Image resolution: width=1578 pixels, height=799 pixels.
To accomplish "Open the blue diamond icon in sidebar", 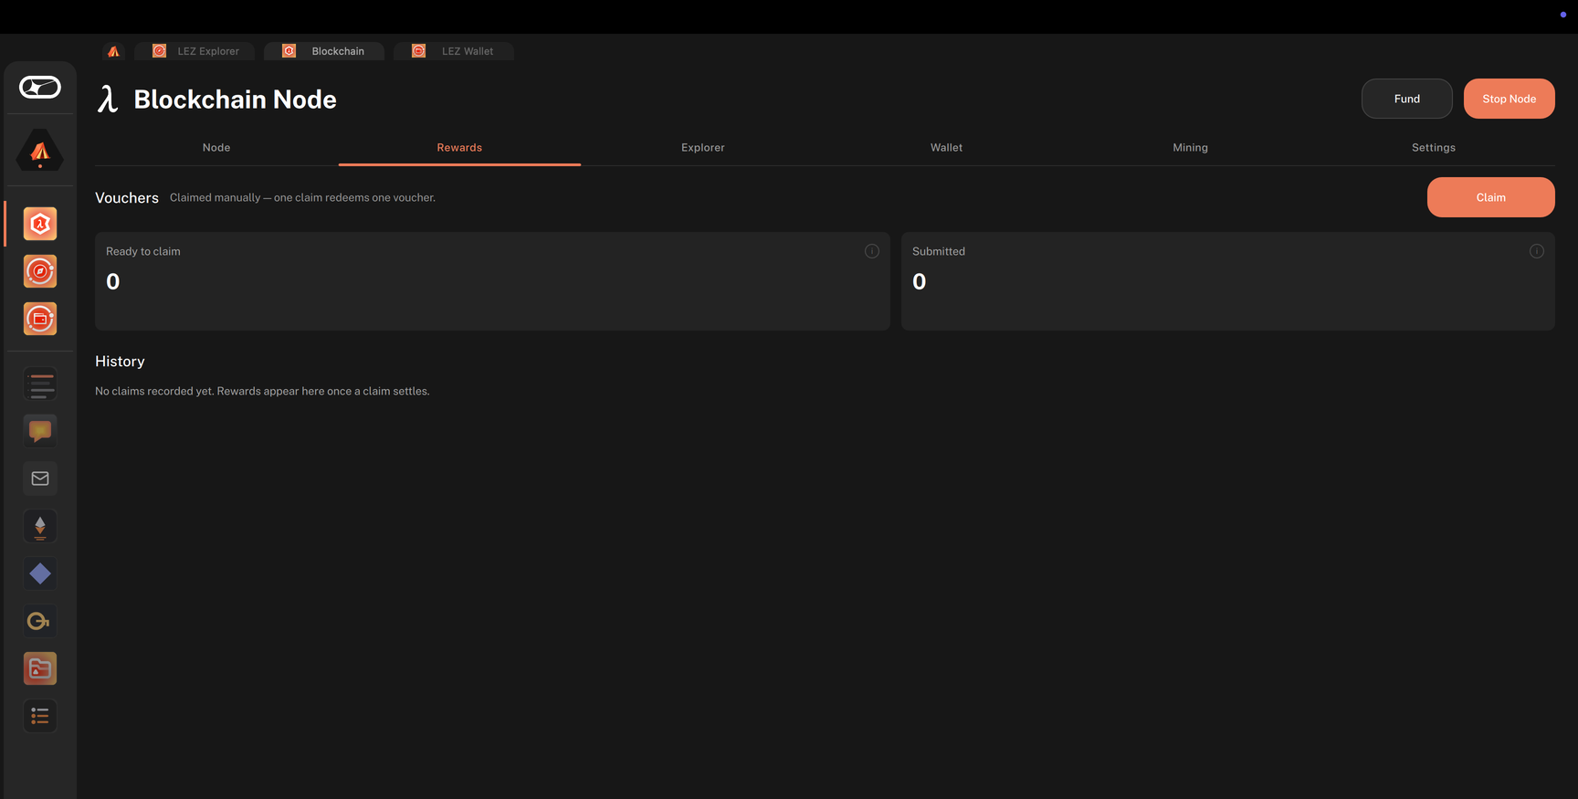I will tap(40, 573).
